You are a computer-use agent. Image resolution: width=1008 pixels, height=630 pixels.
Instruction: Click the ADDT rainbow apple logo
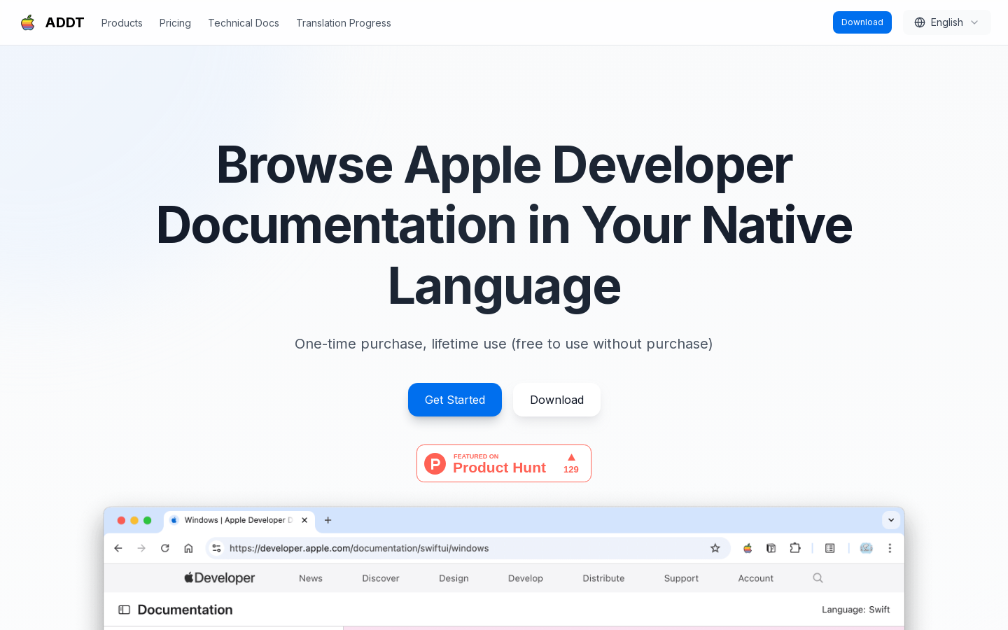28,22
